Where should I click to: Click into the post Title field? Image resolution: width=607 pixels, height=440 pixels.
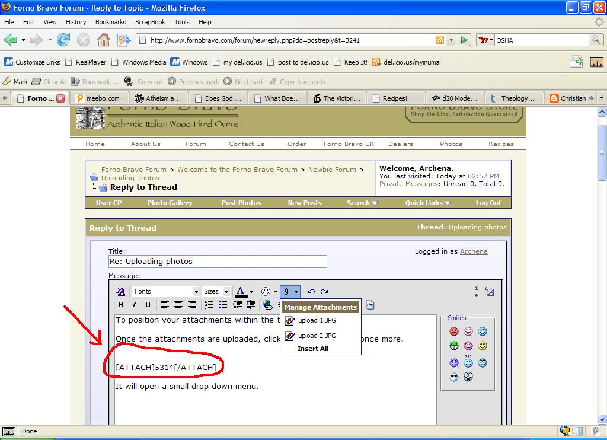[x=218, y=262]
